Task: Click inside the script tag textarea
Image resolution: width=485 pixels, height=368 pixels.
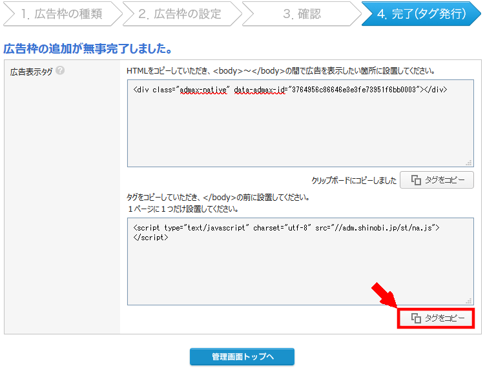Action: point(300,261)
